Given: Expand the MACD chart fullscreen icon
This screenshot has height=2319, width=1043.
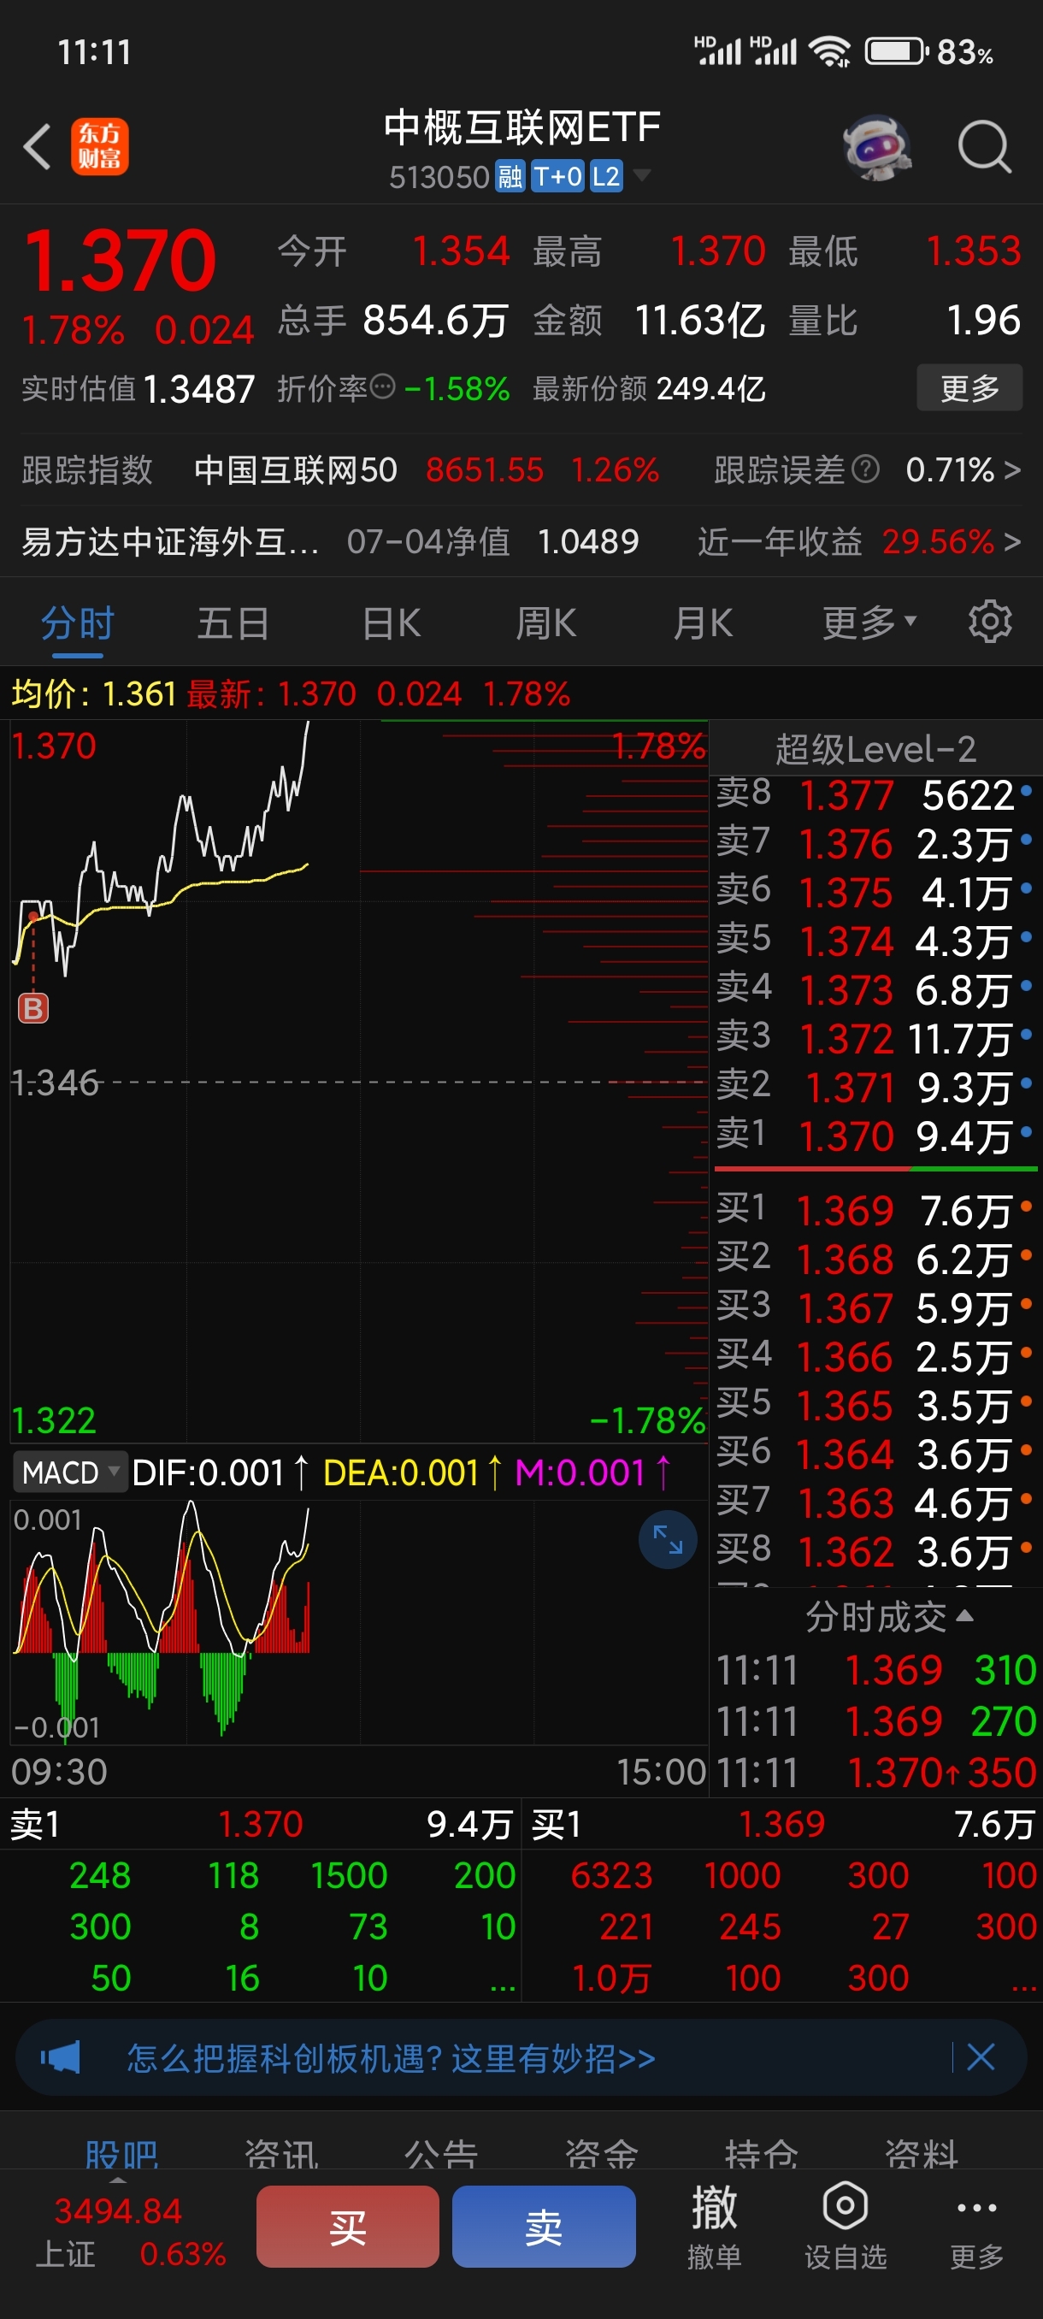Looking at the screenshot, I should pos(668,1539).
